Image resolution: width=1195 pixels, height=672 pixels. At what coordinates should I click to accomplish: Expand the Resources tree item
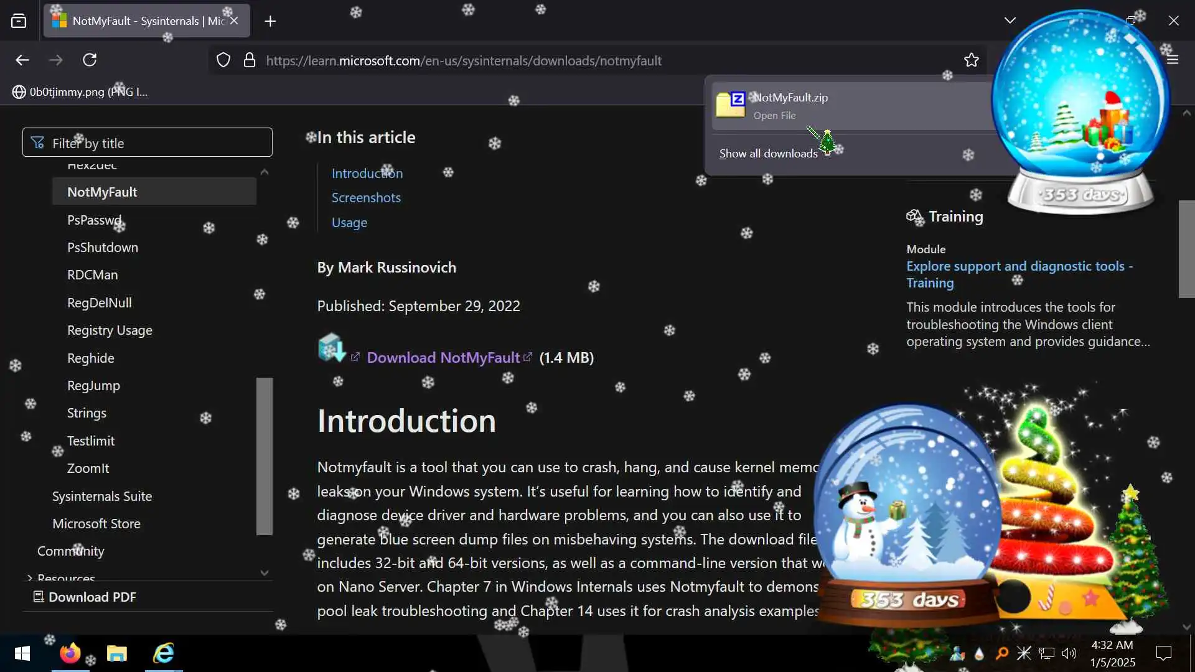29,578
